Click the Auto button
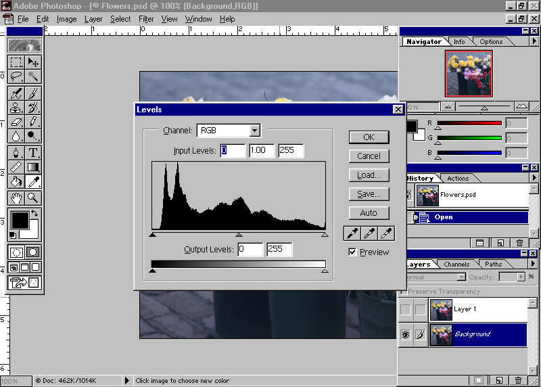The height and width of the screenshot is (387, 541). (369, 213)
